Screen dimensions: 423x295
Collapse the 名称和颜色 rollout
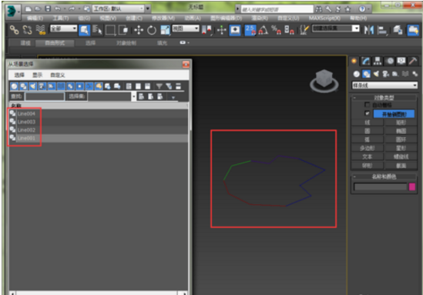(384, 176)
